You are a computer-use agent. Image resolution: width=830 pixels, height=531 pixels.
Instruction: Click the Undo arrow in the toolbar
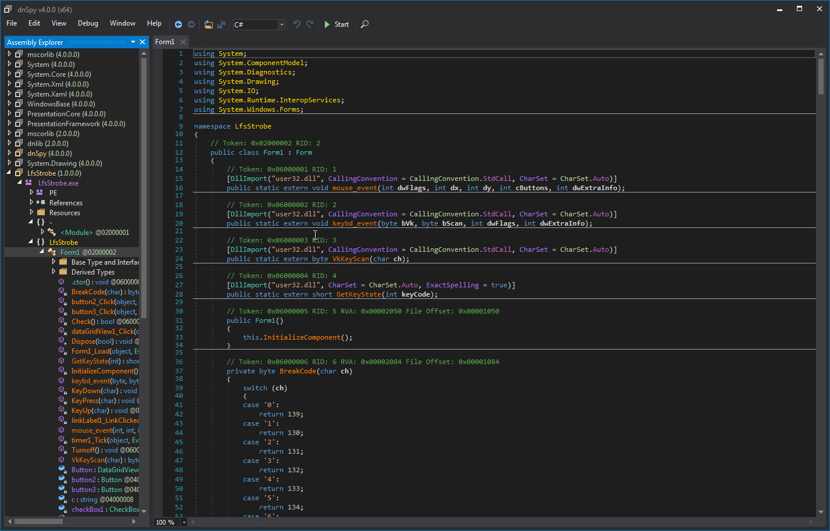(296, 24)
